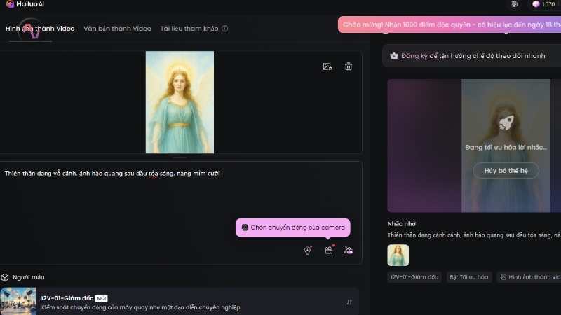This screenshot has width=561, height=315.
Task: Click the Bật Tối ưu hóa tag
Action: [x=468, y=277]
